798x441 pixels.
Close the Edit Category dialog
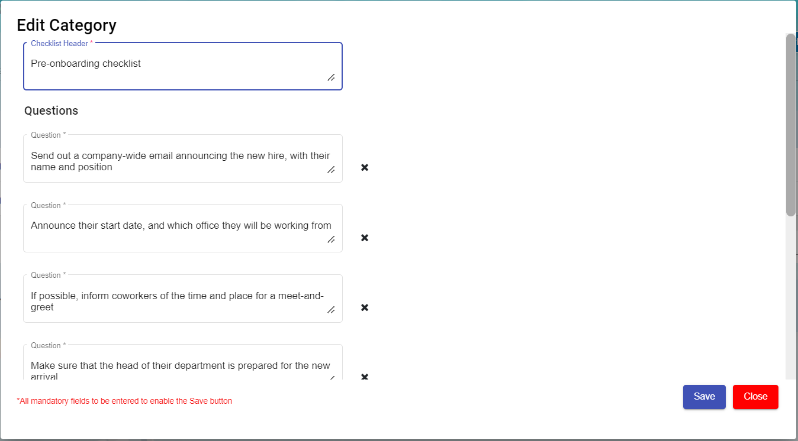tap(755, 397)
